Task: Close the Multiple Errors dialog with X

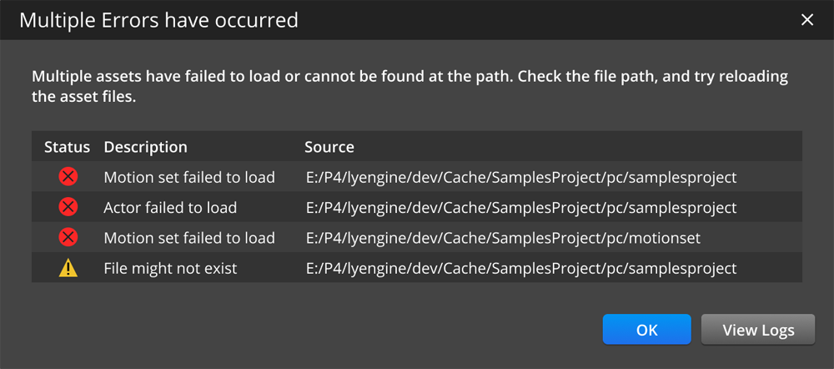Action: point(806,20)
